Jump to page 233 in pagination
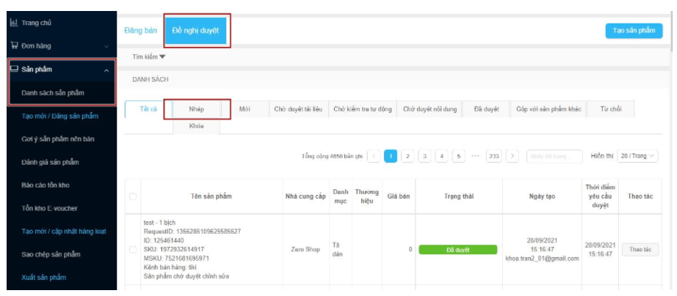Viewport: 677px width, 296px height. pyautogui.click(x=493, y=156)
